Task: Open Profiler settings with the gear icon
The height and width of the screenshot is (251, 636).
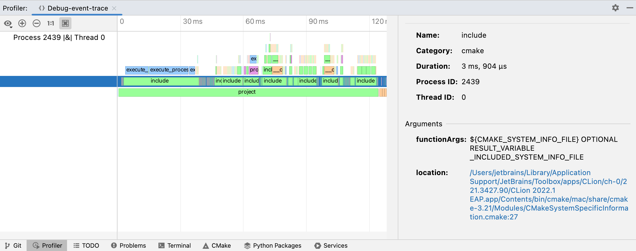Action: click(x=616, y=7)
